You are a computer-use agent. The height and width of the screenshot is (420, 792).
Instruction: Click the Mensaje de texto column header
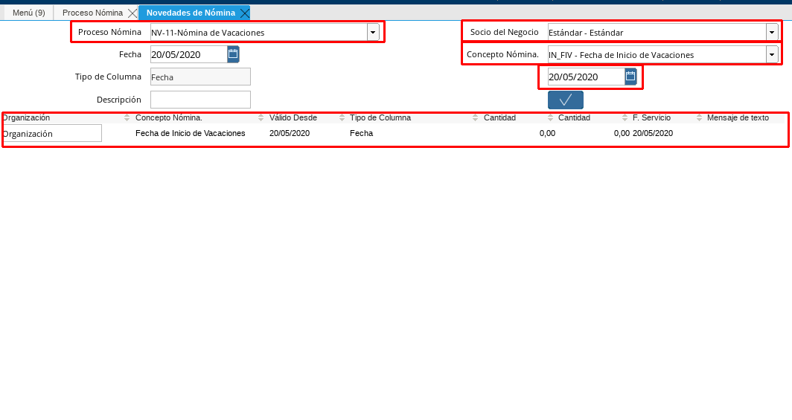738,117
